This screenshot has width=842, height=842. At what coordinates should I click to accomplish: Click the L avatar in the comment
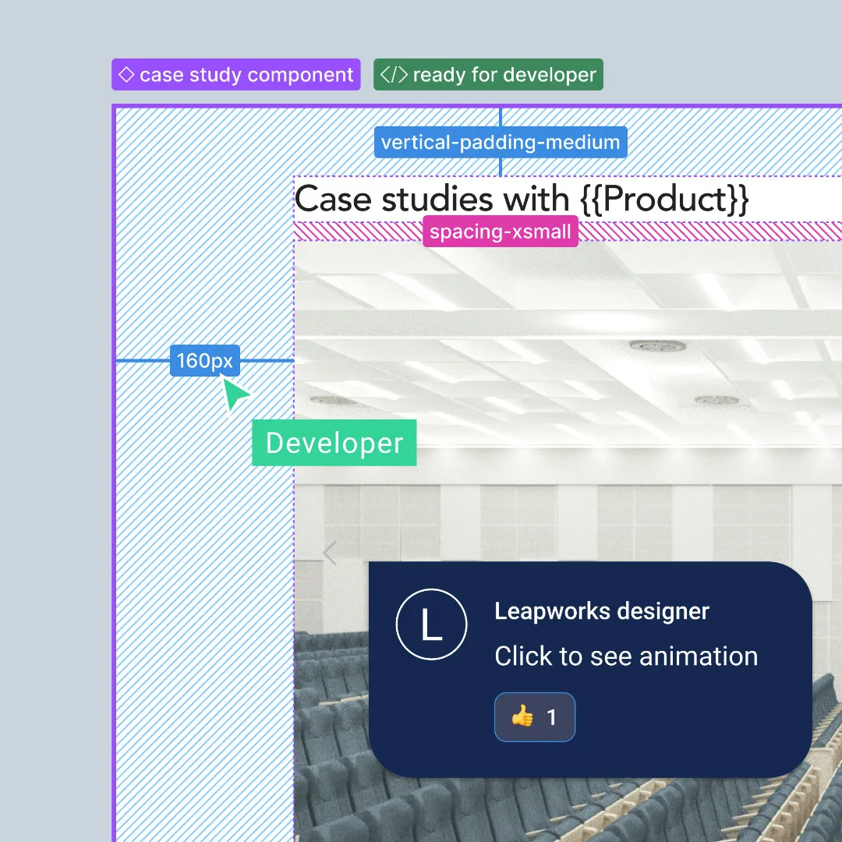coord(432,624)
